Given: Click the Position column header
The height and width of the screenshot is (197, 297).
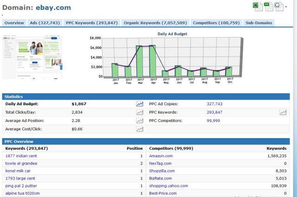Looking at the screenshot, I should tap(135, 148).
